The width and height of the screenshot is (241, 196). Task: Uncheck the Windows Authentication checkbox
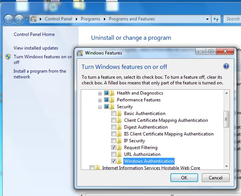tap(113, 161)
